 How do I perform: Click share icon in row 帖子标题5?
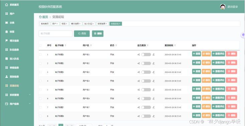(139, 90)
